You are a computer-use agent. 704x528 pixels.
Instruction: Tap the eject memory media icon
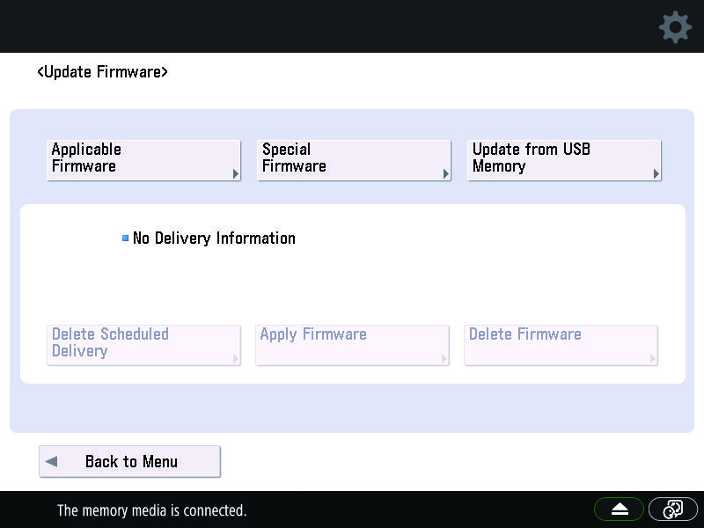tap(620, 510)
